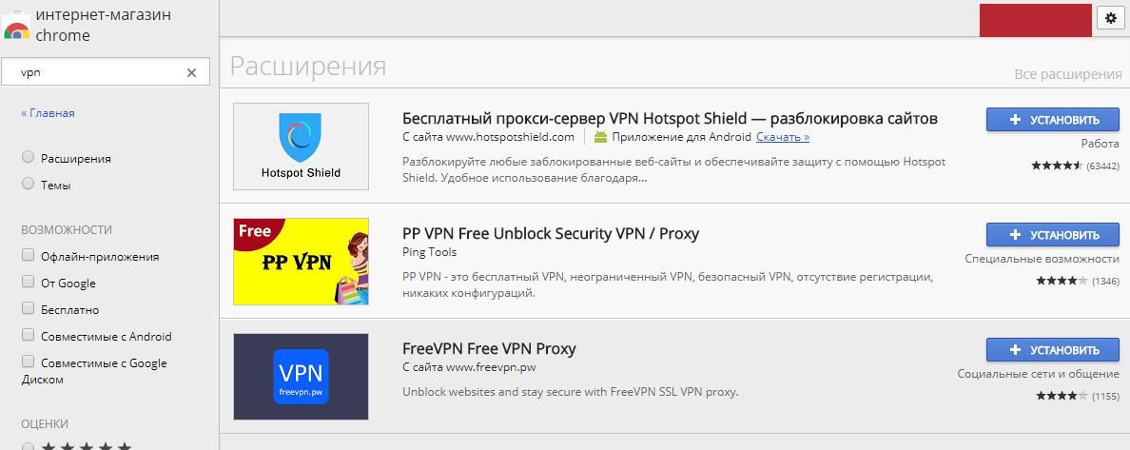Click into the vpn search field
The height and width of the screenshot is (450, 1130).
(x=97, y=73)
